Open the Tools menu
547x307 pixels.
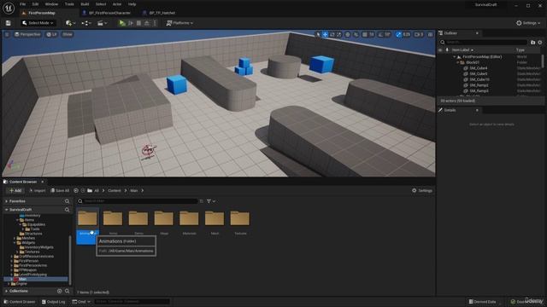point(69,4)
